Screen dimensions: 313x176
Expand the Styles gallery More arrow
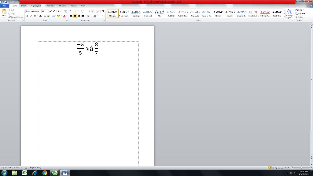284,17
